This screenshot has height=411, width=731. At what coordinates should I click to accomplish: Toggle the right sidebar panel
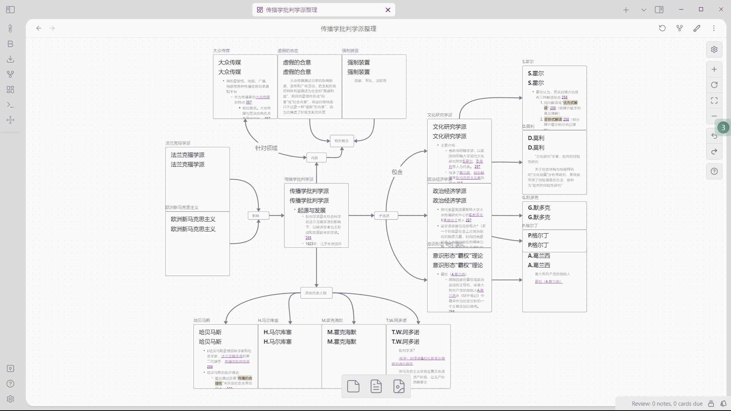tap(659, 10)
